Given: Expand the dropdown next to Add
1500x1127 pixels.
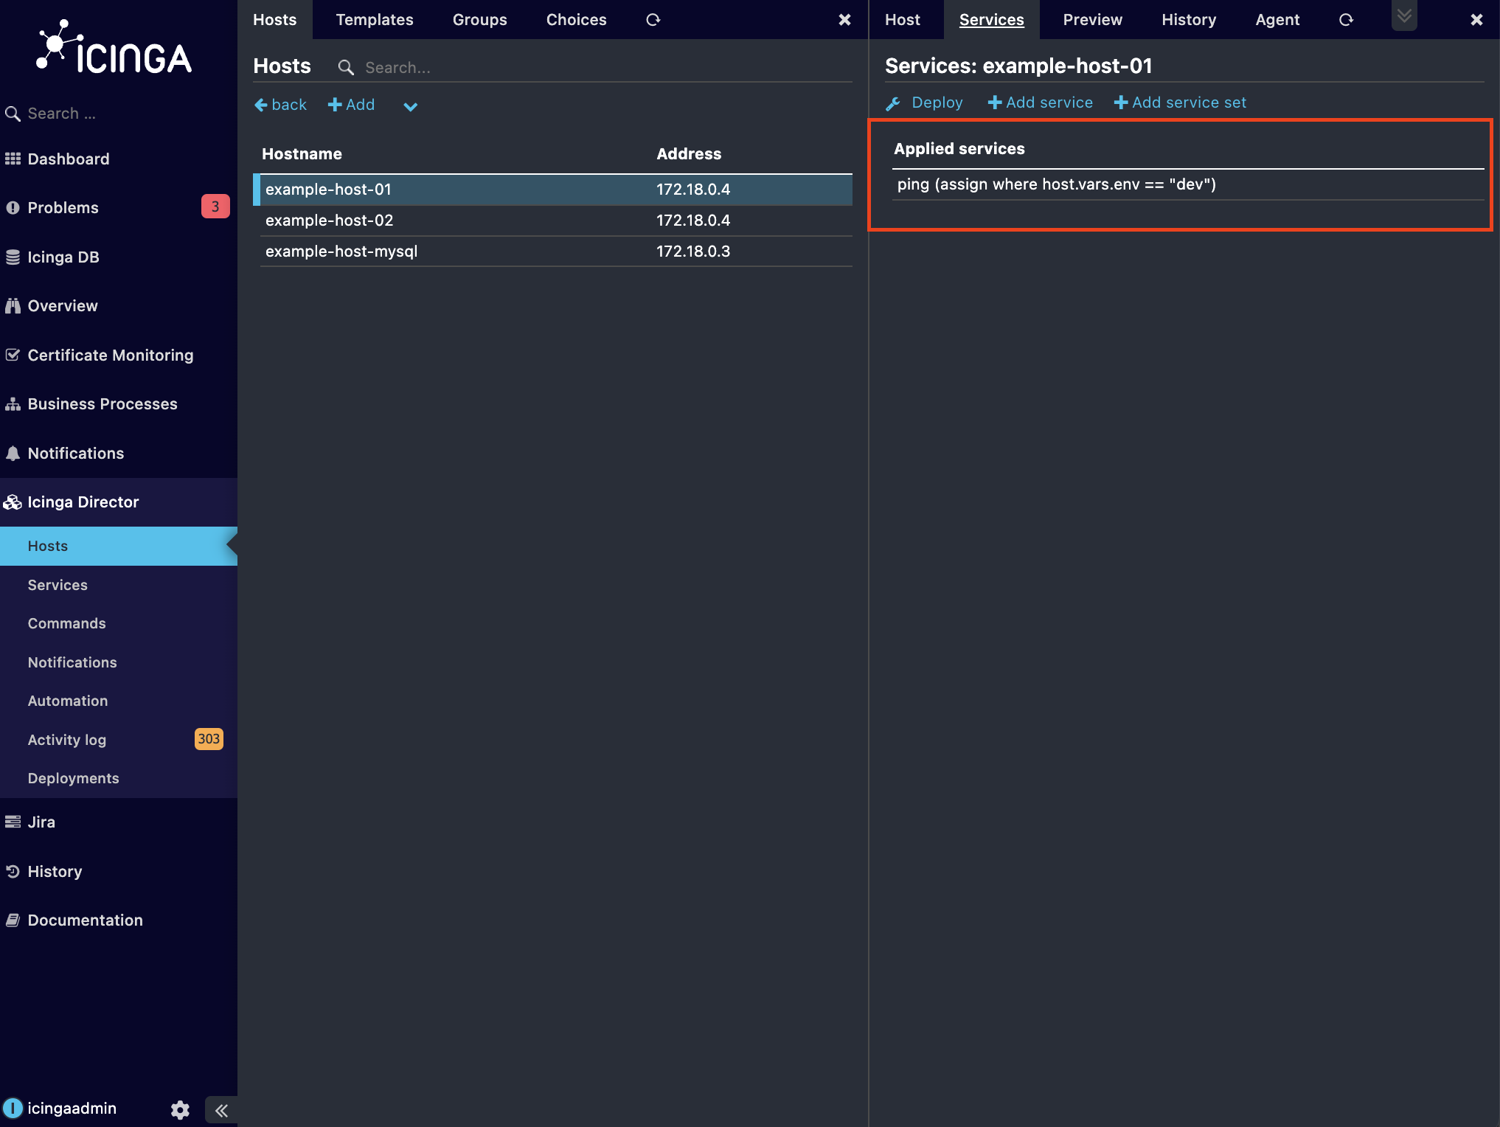Looking at the screenshot, I should (410, 106).
